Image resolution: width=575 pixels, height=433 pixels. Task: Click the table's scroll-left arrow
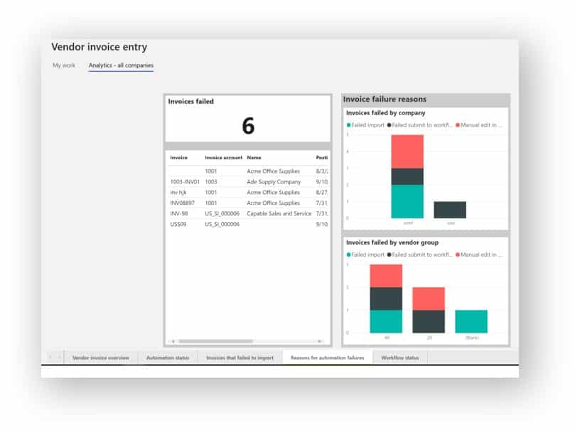coord(173,341)
